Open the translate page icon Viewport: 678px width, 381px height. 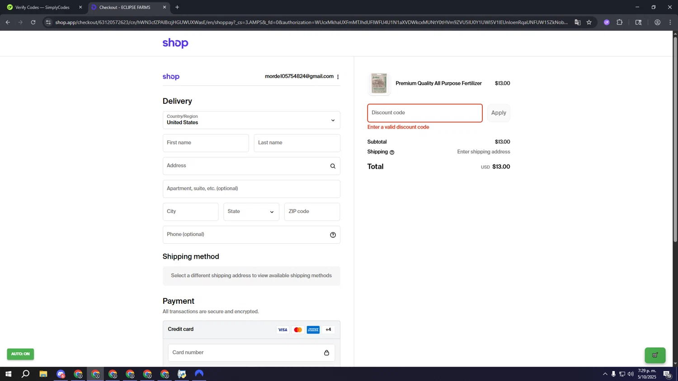click(x=577, y=22)
